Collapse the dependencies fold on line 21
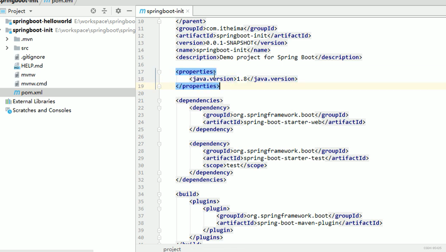The height and width of the screenshot is (252, 446). pyautogui.click(x=159, y=101)
